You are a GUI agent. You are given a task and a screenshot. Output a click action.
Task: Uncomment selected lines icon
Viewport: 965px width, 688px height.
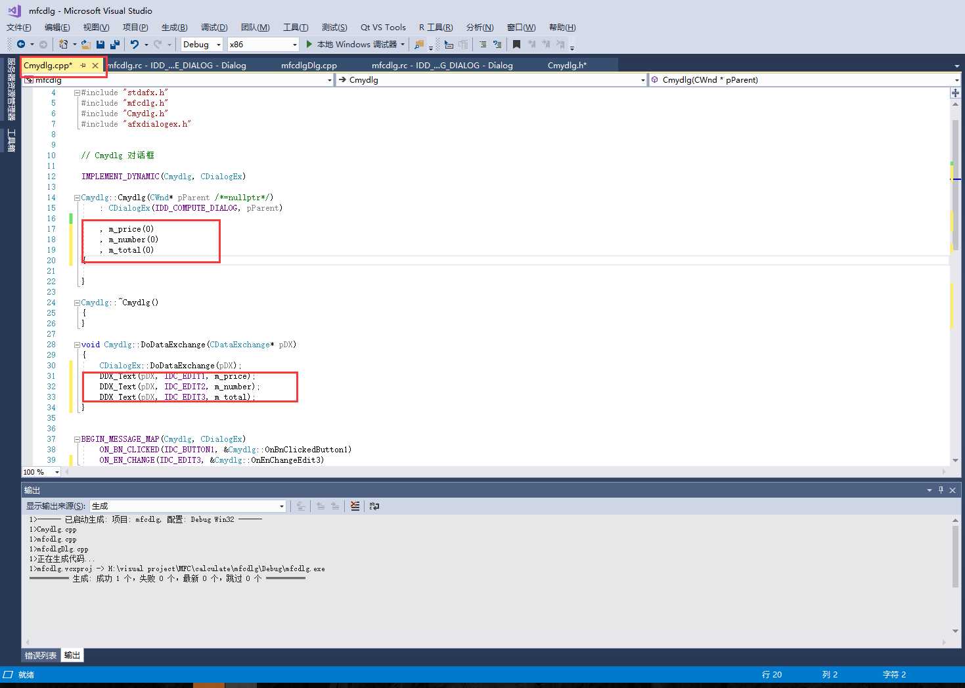497,44
